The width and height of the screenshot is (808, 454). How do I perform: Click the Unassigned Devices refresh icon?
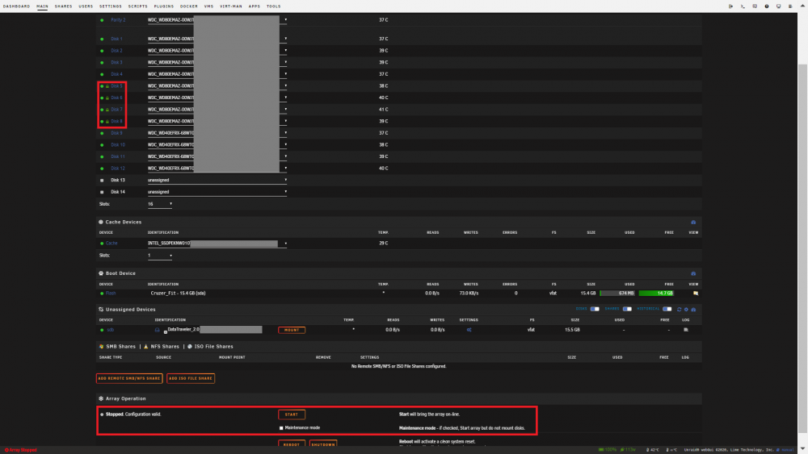680,310
